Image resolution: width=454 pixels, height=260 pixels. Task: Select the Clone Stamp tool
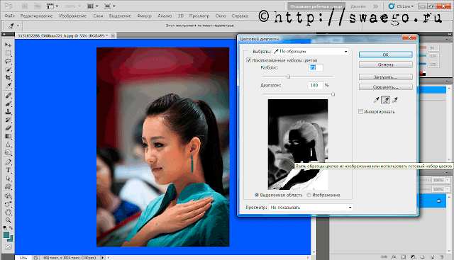(x=8, y=112)
